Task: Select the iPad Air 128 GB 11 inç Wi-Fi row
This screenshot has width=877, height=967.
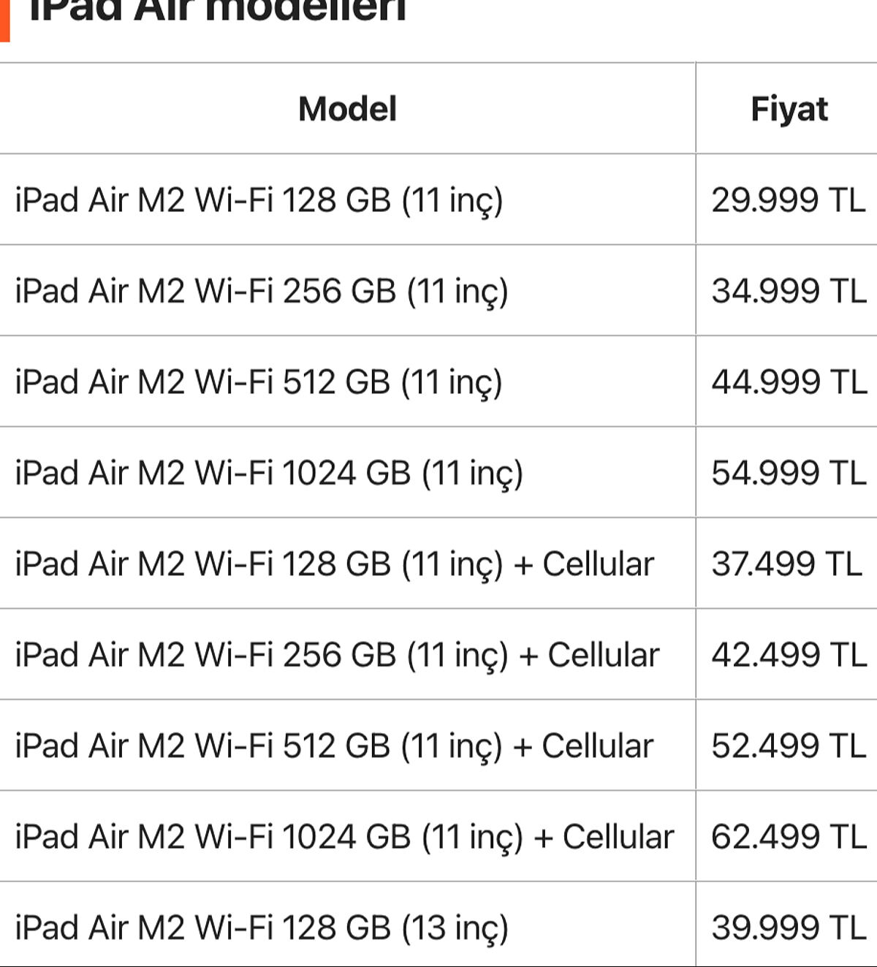Action: 259,200
